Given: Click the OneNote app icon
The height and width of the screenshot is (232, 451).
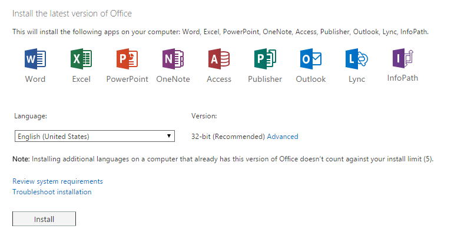Looking at the screenshot, I should (x=173, y=59).
